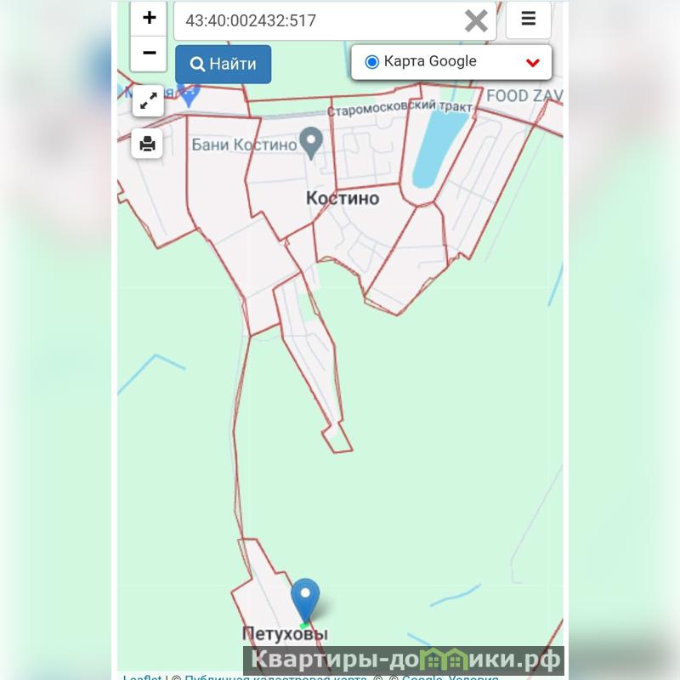
Task: Click the Петуховы settlement label
Action: pyautogui.click(x=285, y=633)
